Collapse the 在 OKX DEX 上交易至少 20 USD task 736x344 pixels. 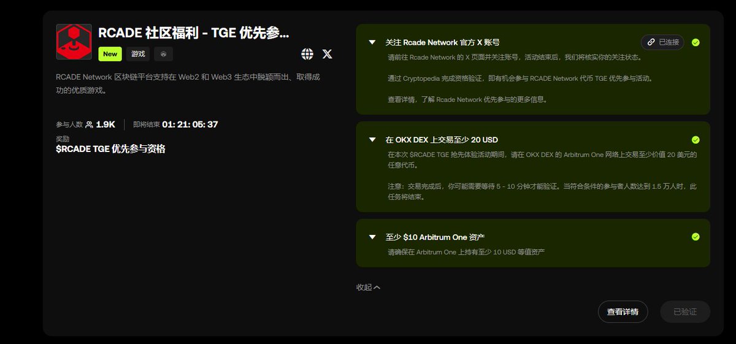372,140
